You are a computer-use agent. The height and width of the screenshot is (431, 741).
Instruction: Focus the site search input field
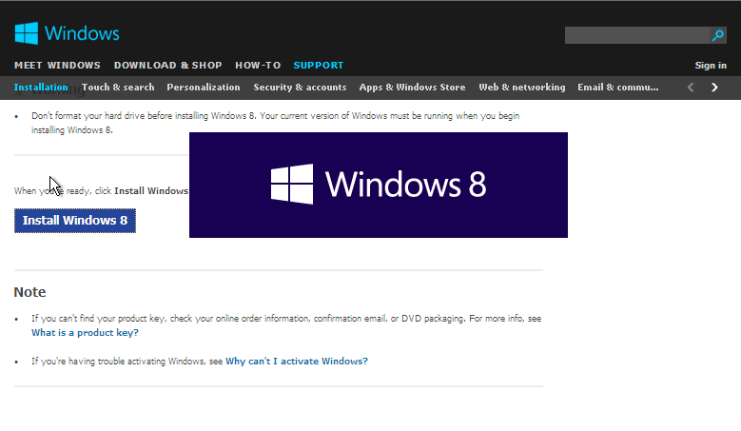[637, 35]
